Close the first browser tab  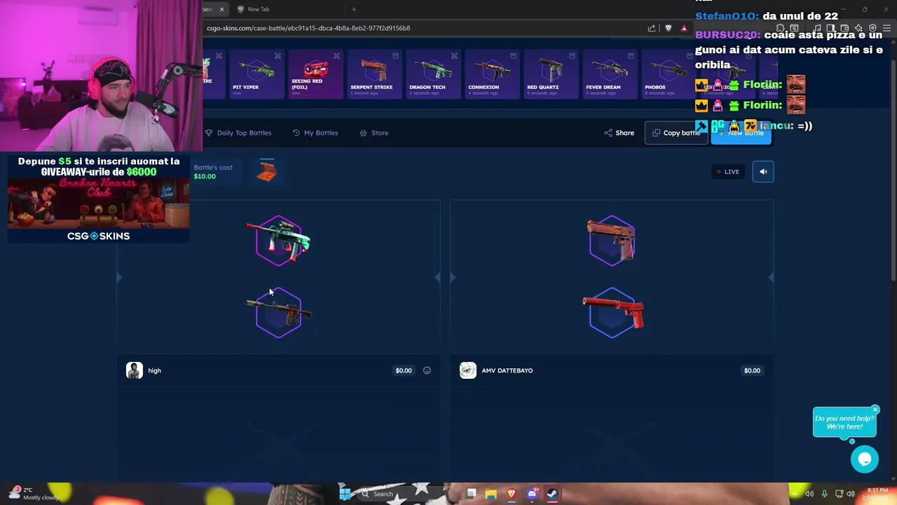(221, 9)
